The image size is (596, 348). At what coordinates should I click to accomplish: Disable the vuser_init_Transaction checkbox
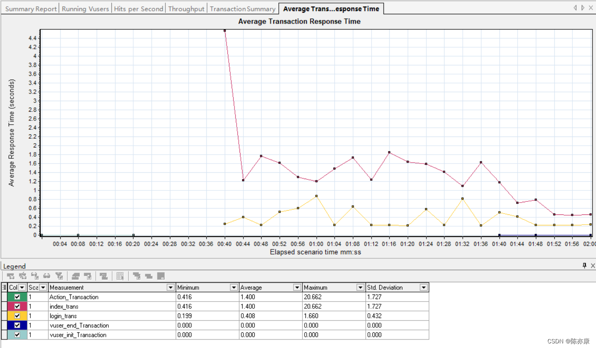(x=17, y=335)
